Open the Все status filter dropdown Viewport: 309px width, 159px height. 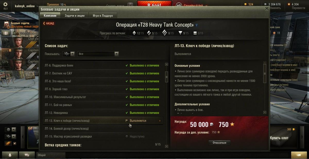(98, 54)
